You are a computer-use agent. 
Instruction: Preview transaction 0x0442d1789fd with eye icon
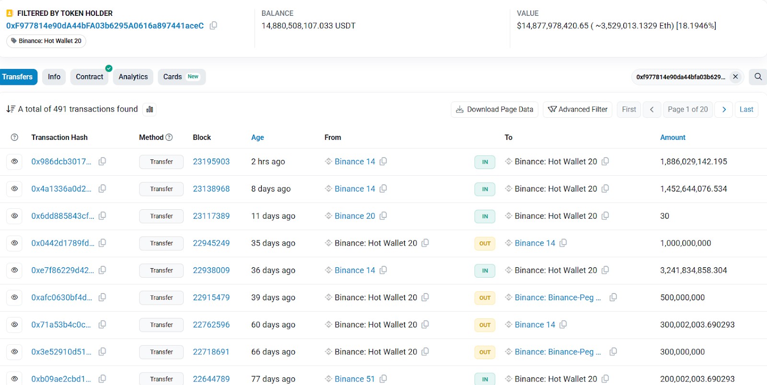pos(15,243)
